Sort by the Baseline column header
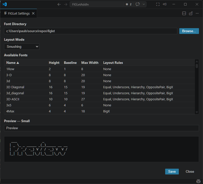The height and width of the screenshot is (184, 203). (x=70, y=63)
